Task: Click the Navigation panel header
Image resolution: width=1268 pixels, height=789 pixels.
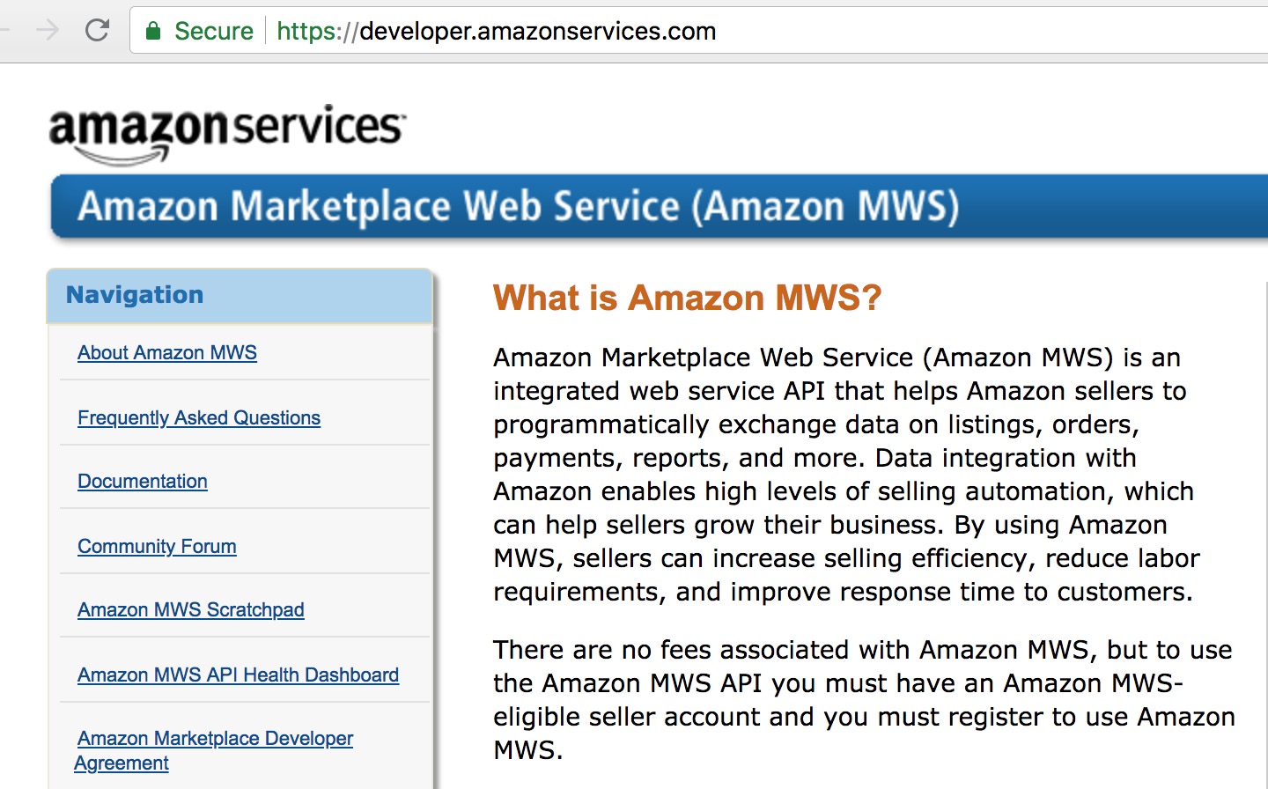Action: click(x=240, y=295)
